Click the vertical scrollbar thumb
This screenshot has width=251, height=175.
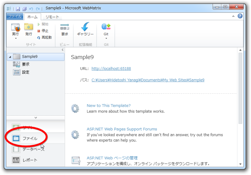coord(240,88)
